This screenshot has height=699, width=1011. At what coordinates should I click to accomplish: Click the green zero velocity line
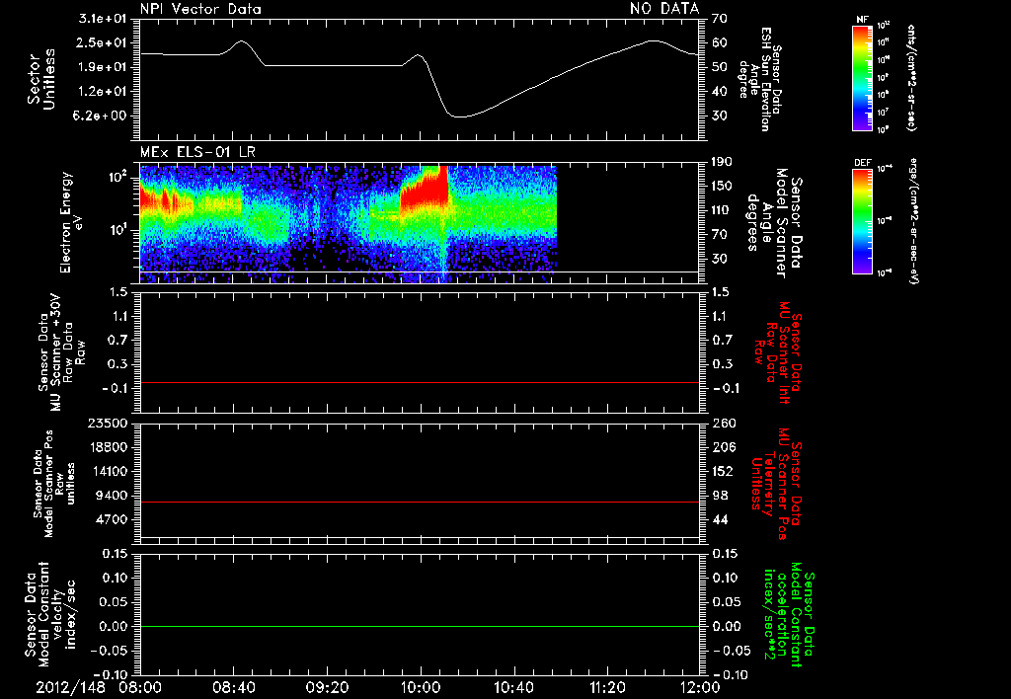click(x=420, y=626)
